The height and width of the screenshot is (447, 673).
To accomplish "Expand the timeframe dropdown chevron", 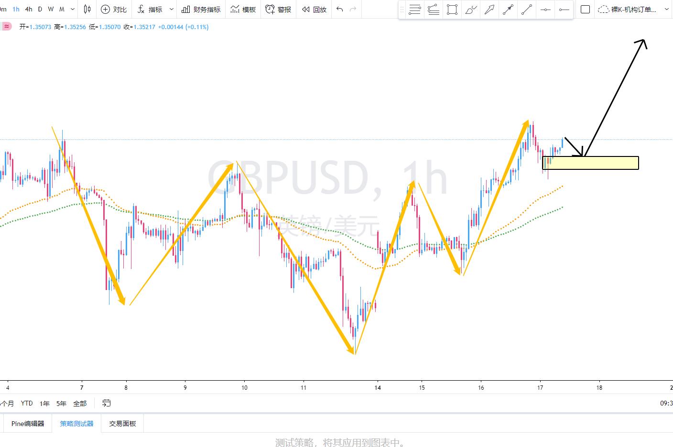I will coord(73,9).
